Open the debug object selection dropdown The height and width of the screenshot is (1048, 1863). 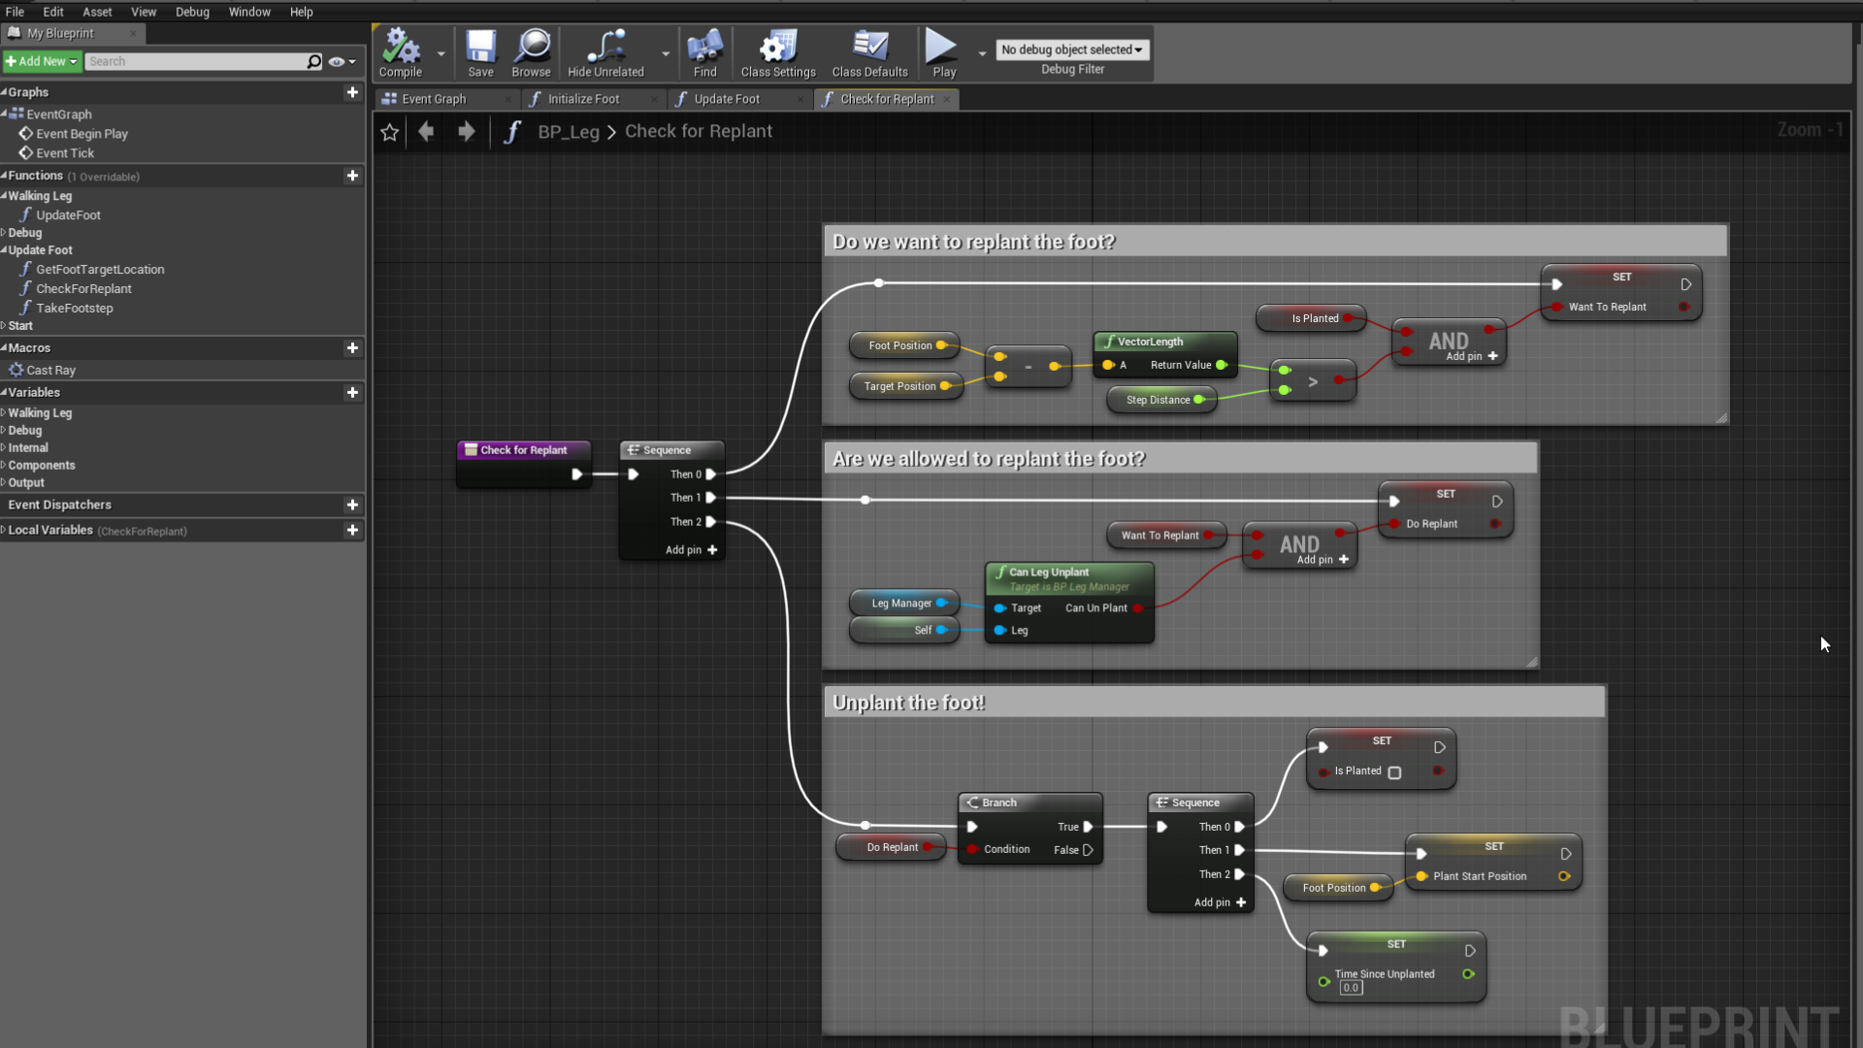coord(1071,49)
